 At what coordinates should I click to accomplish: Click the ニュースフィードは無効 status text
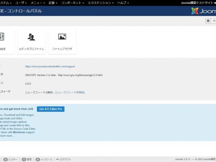click(39, 92)
